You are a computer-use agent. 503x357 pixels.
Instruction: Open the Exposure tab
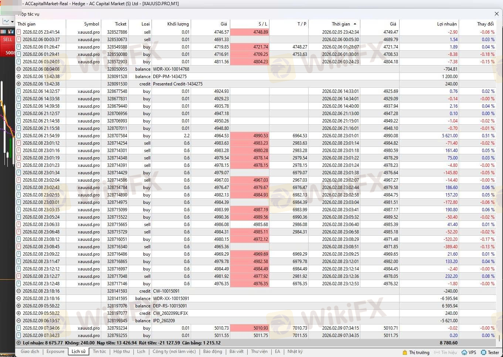point(55,351)
